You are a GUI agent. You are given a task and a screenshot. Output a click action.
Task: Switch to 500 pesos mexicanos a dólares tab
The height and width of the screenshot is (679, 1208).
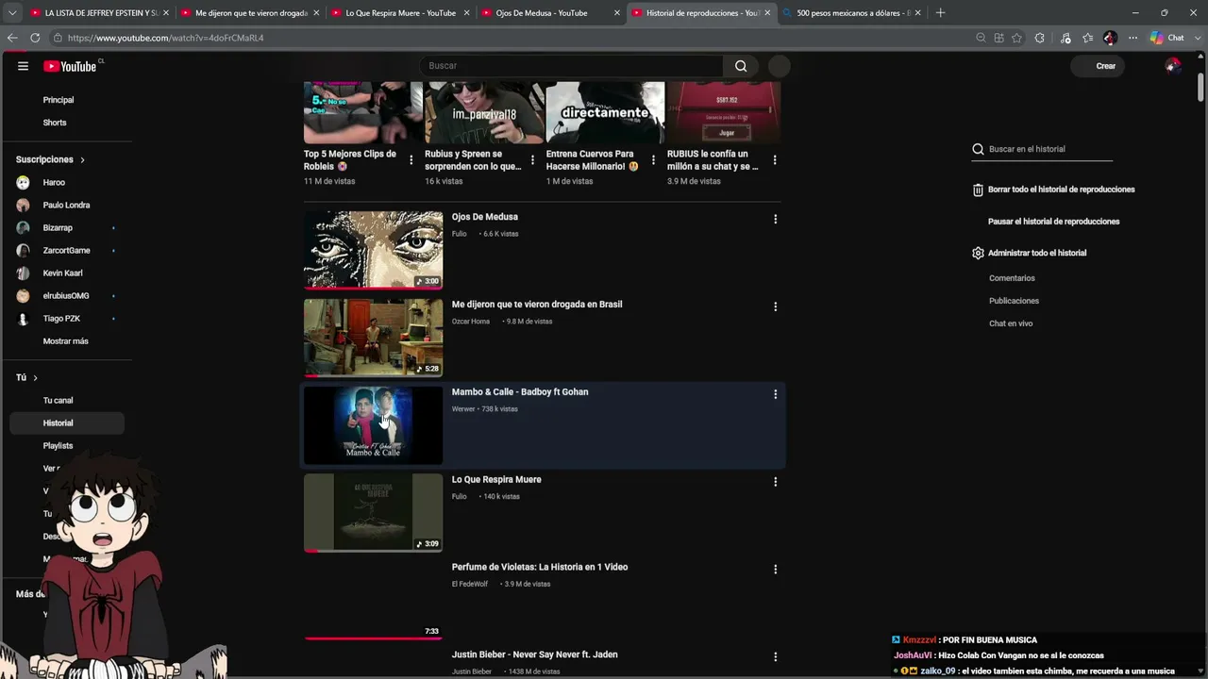[853, 13]
